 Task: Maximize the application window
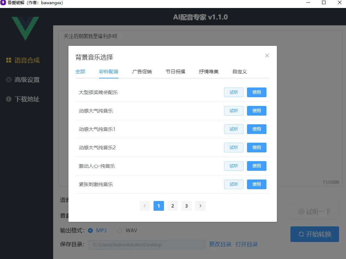(x=324, y=3)
